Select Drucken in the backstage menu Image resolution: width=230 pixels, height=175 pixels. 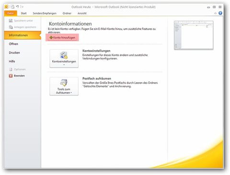(14, 53)
